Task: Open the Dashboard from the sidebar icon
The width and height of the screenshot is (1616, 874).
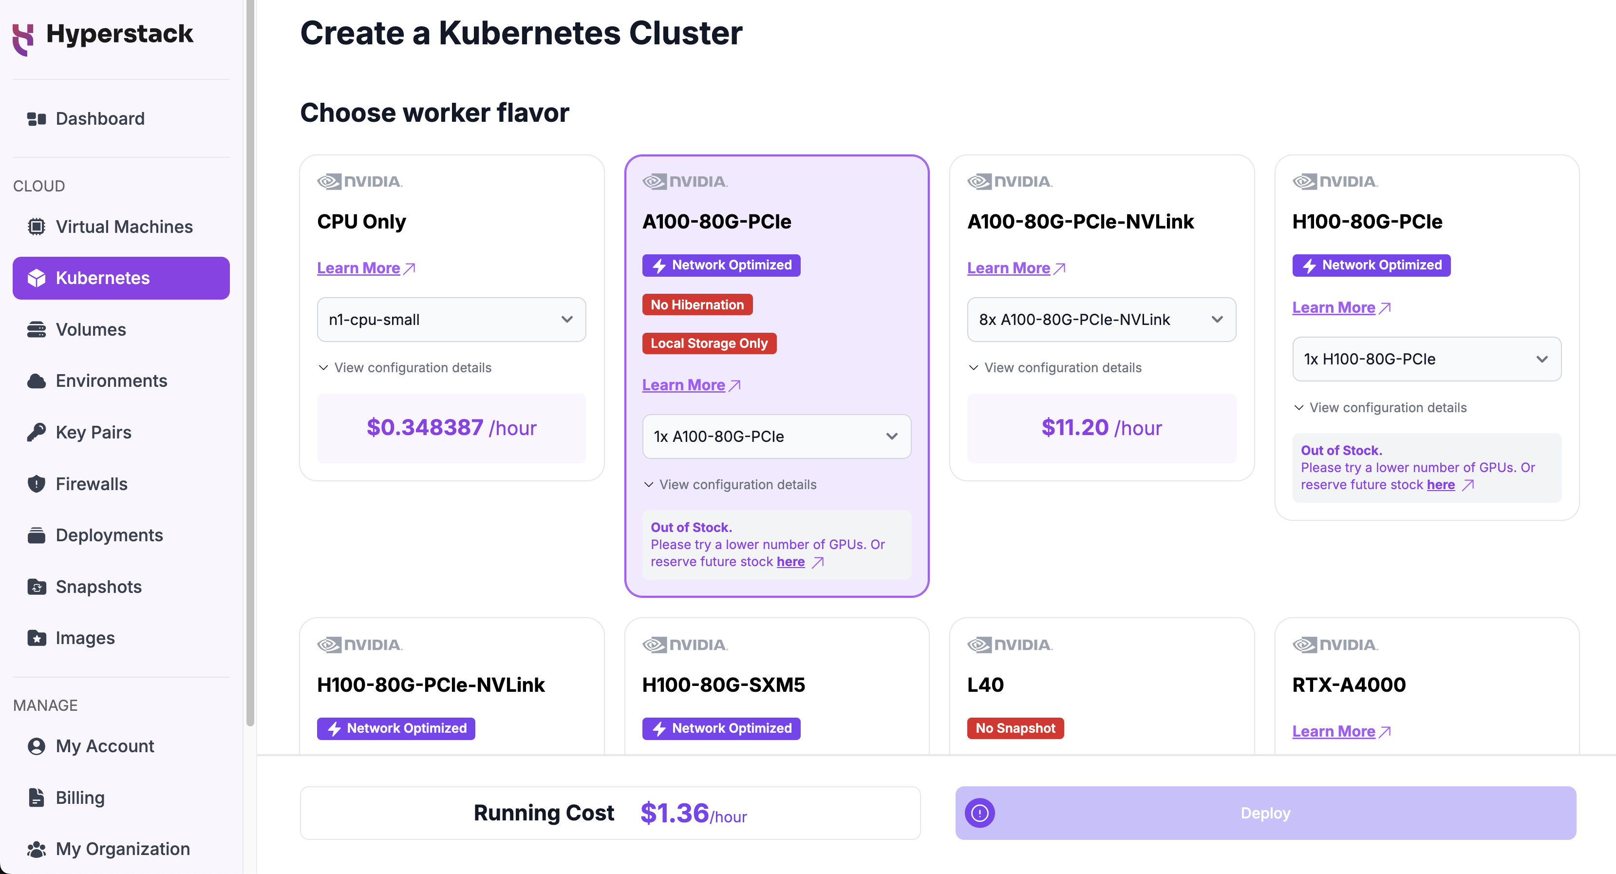Action: tap(37, 118)
